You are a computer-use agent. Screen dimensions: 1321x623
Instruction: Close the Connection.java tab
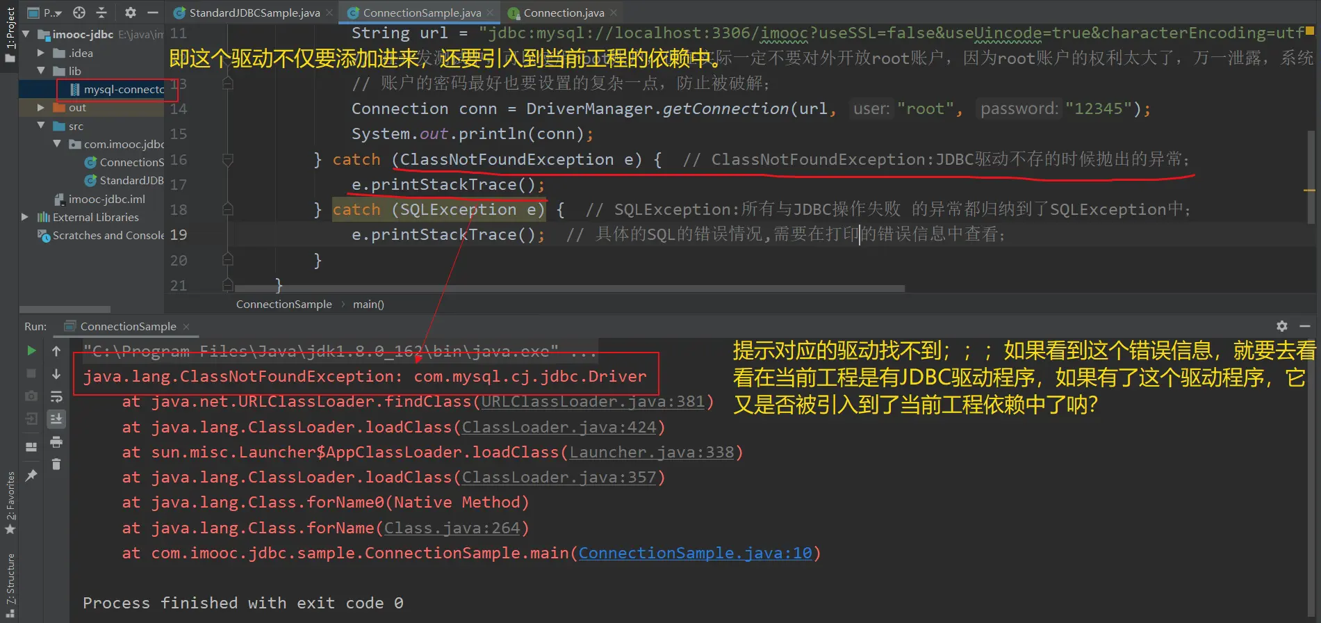click(x=614, y=13)
